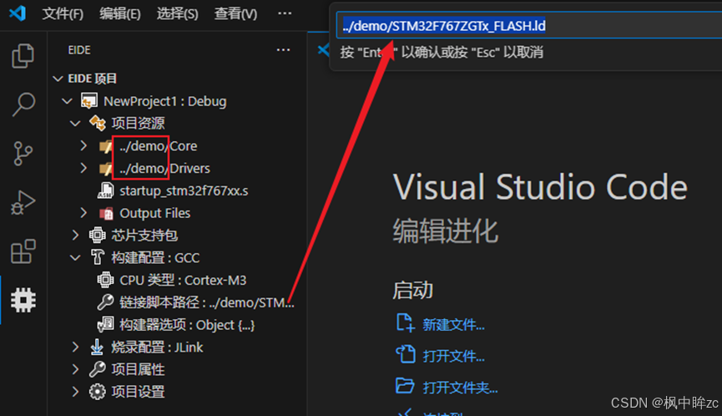Open the Extensions view

point(23,251)
